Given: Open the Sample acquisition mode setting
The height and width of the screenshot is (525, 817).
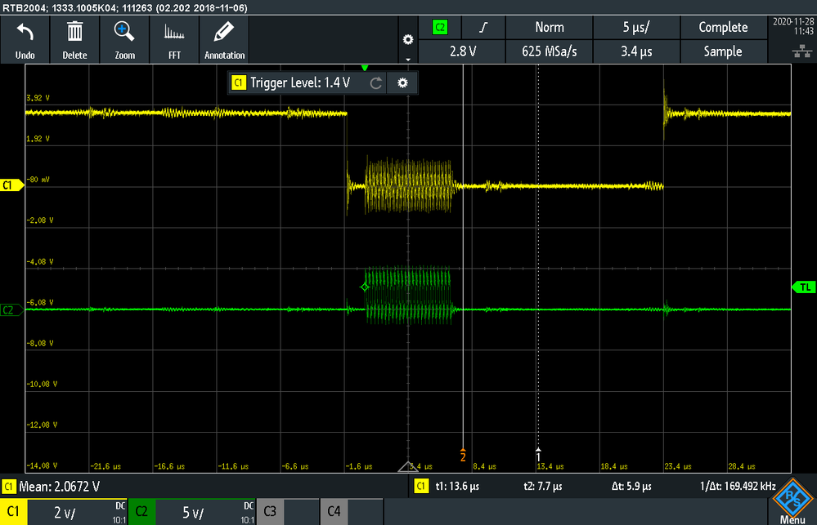Looking at the screenshot, I should click(x=723, y=51).
